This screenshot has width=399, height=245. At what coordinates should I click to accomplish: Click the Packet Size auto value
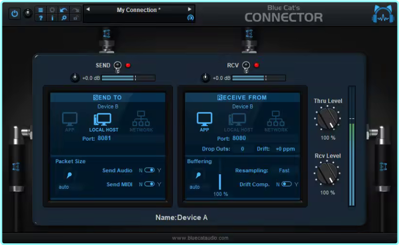click(x=64, y=187)
